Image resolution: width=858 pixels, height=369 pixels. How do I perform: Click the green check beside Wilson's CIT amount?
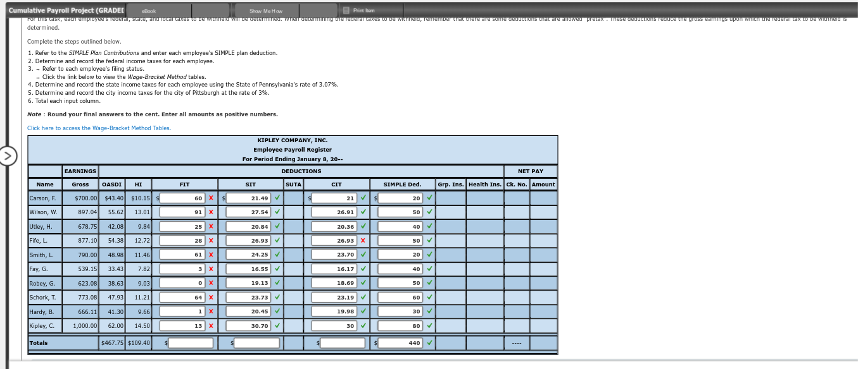coord(362,212)
